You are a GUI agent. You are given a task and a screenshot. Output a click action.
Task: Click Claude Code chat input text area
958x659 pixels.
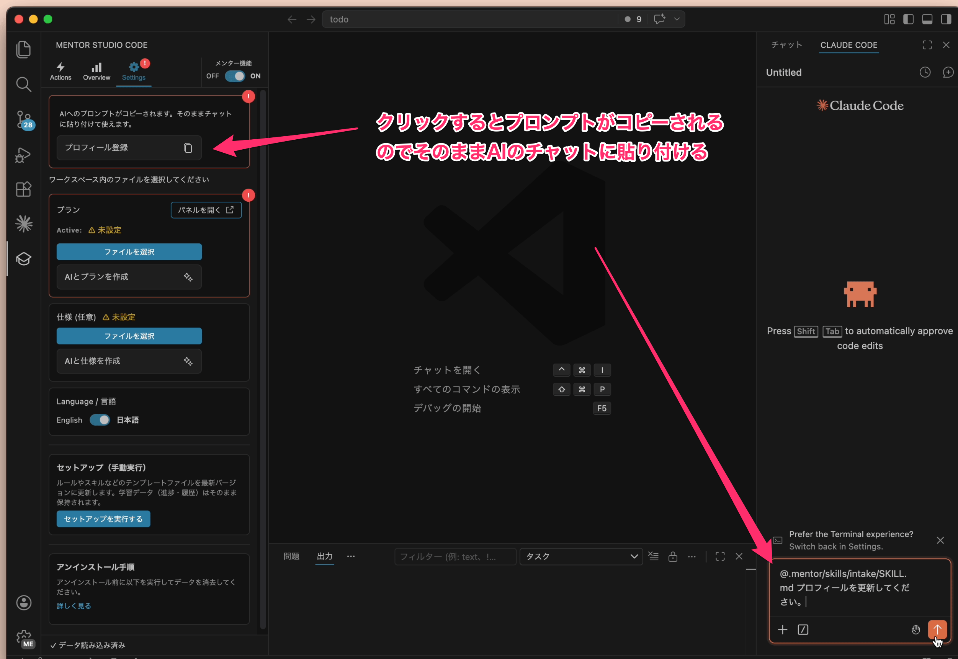tap(859, 588)
